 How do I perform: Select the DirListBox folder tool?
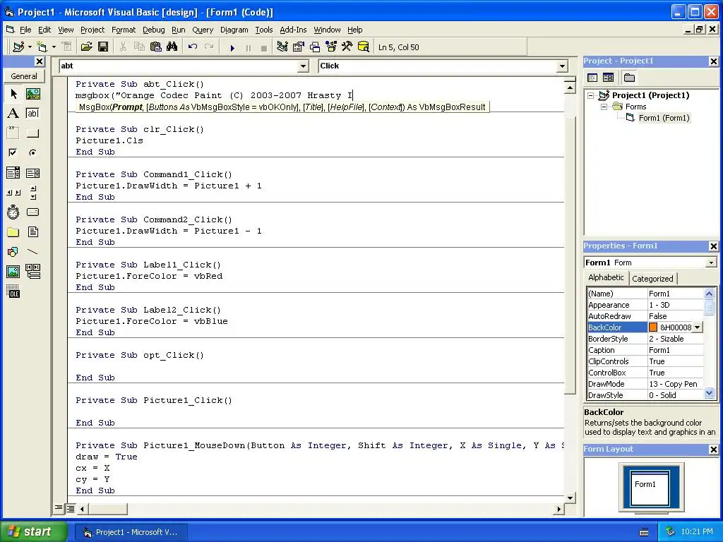pos(13,231)
